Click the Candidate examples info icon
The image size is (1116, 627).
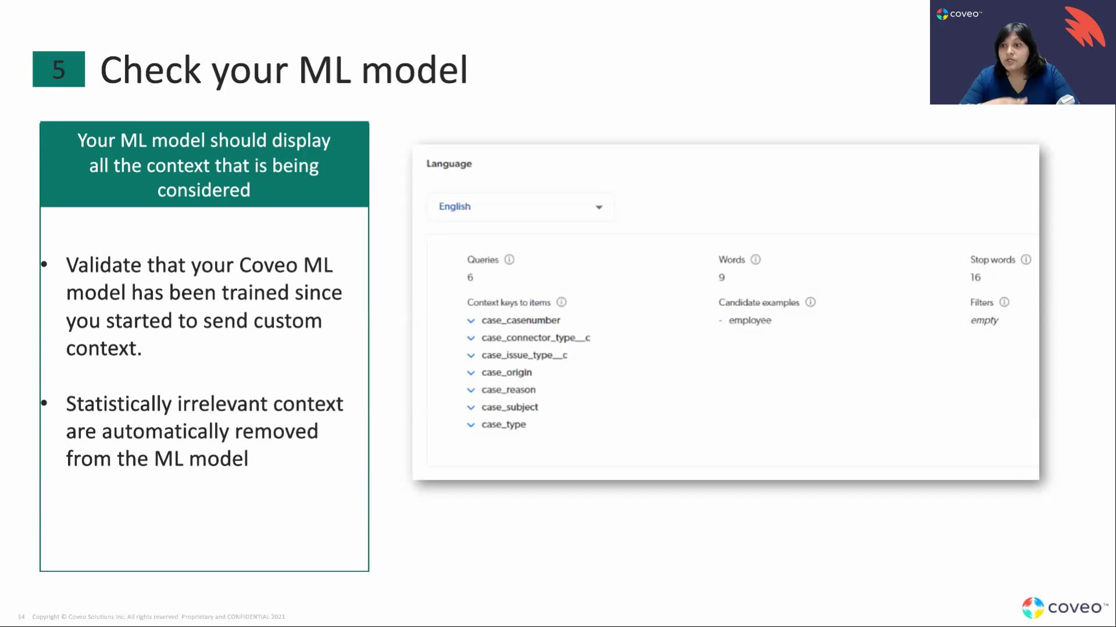[810, 302]
